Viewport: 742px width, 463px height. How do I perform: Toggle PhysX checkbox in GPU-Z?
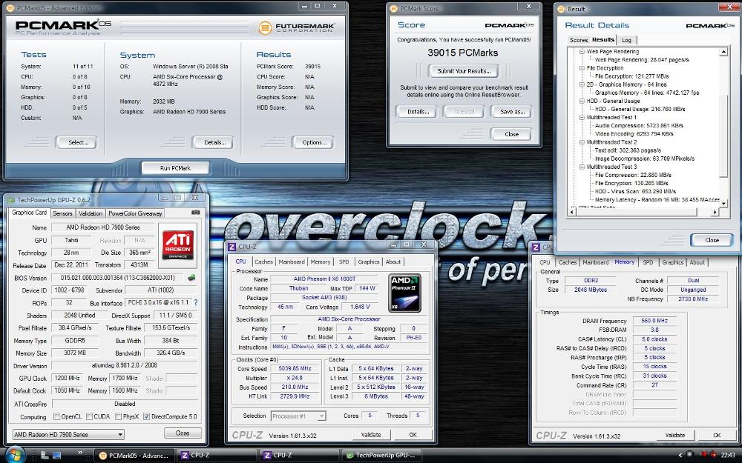pos(118,416)
